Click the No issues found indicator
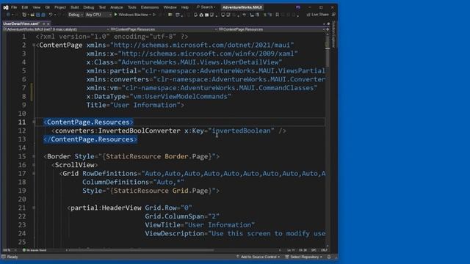 35,250
